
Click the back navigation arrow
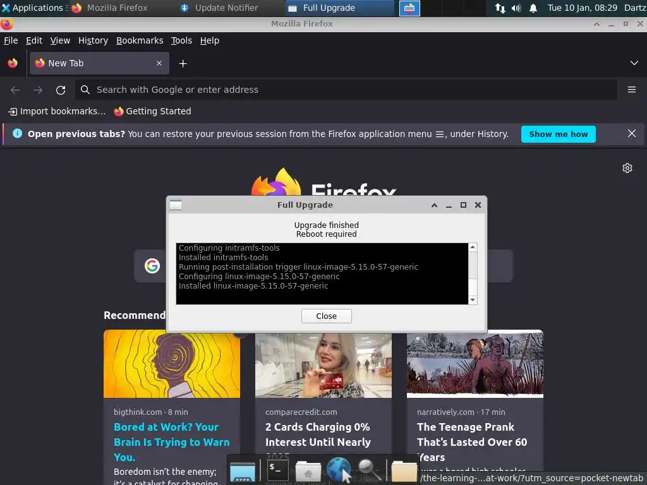click(x=15, y=90)
